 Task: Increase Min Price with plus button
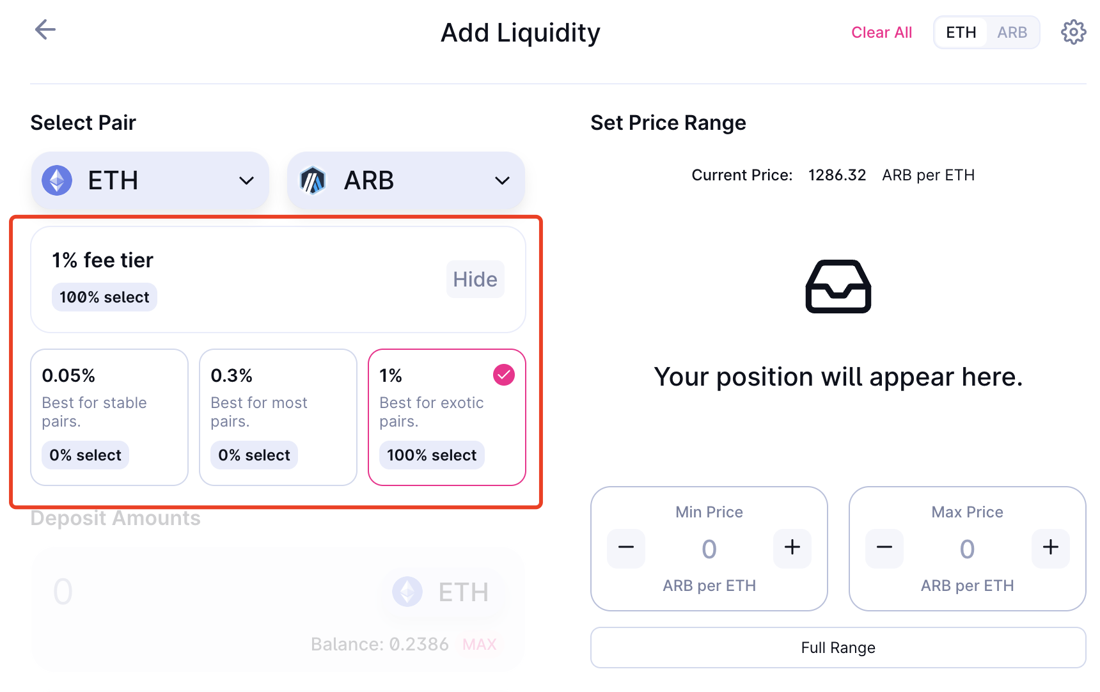click(792, 547)
